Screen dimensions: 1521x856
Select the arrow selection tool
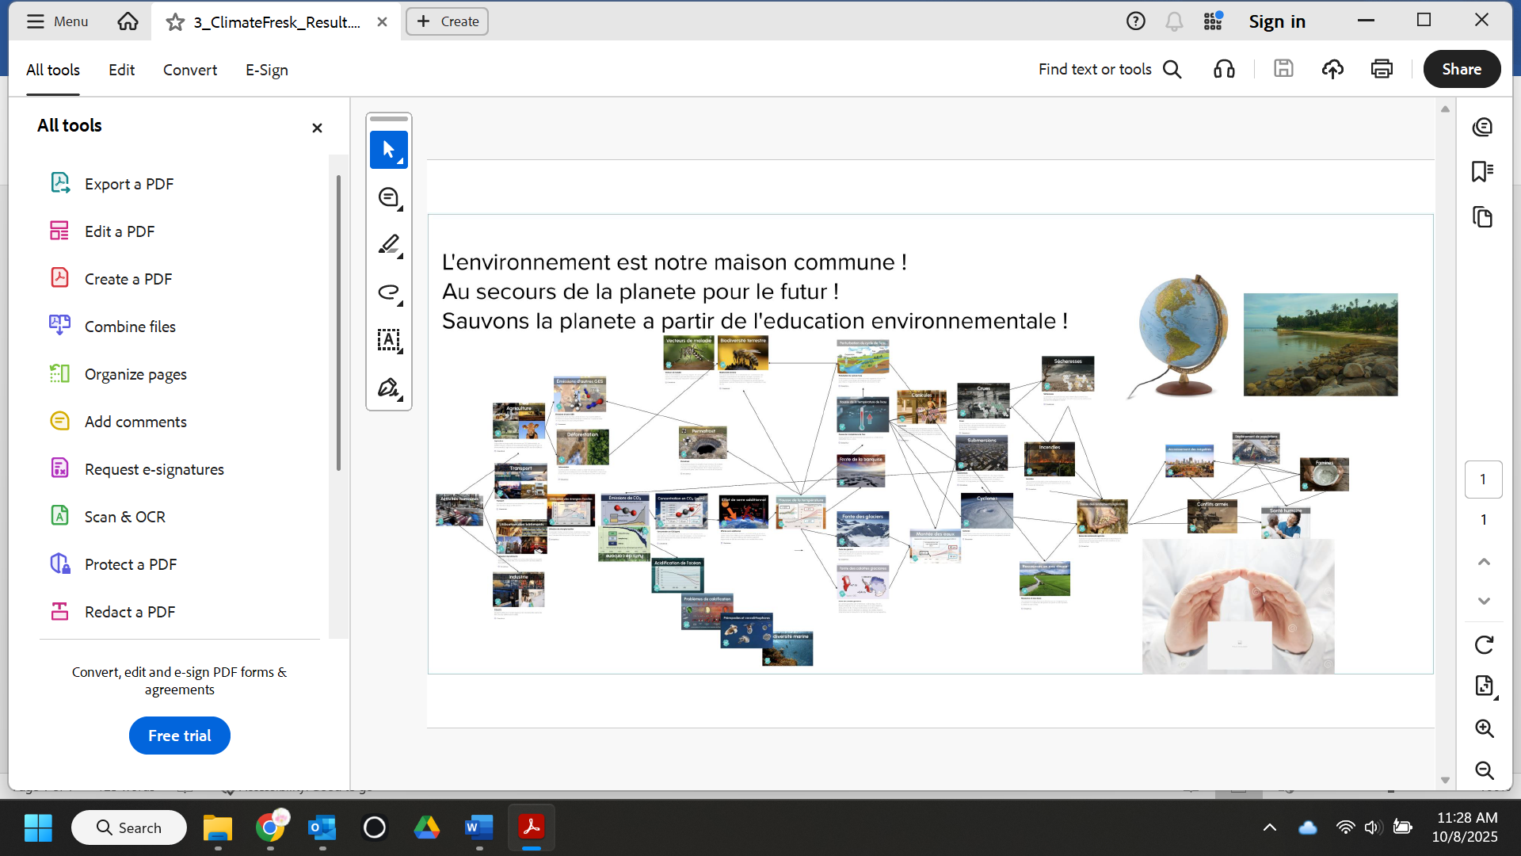coord(388,150)
